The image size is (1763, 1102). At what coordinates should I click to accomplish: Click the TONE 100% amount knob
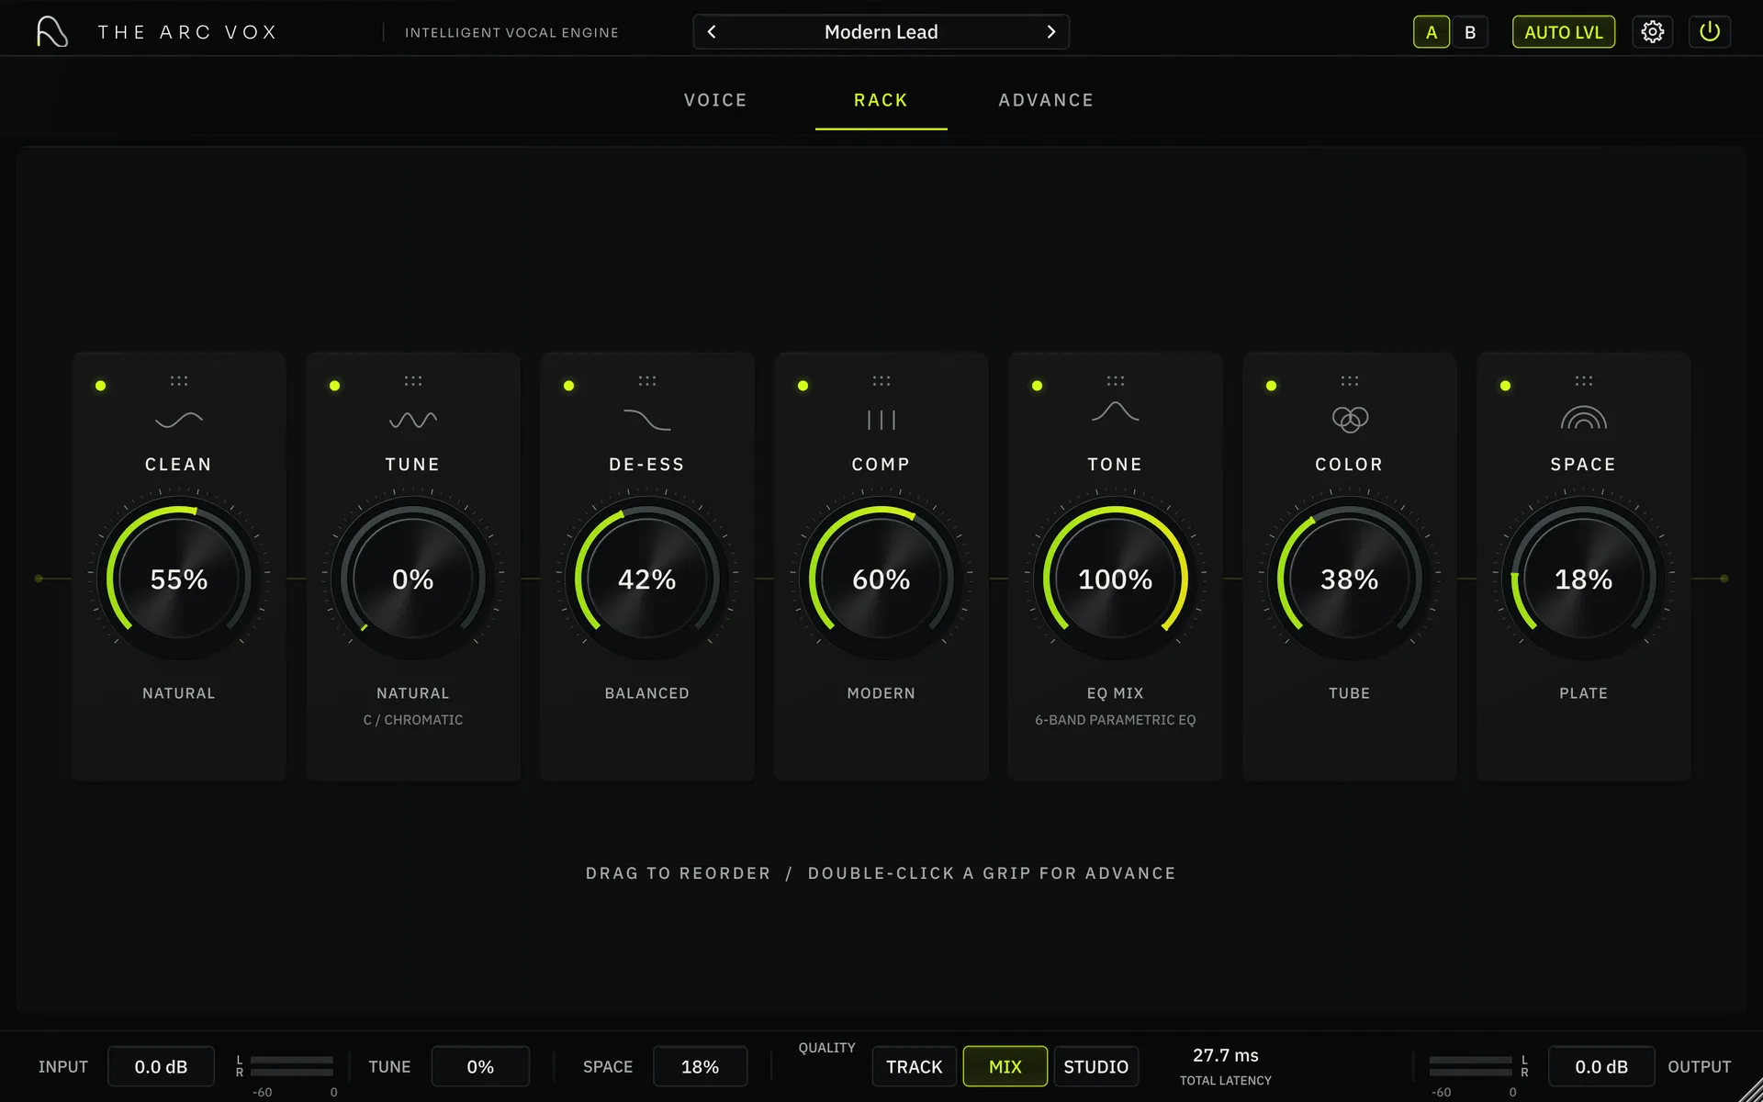(x=1116, y=579)
